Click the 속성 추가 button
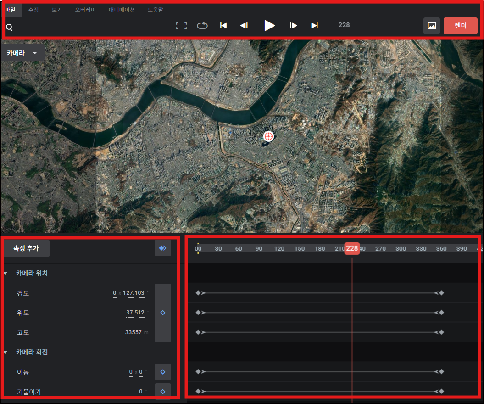This screenshot has width=484, height=404. pyautogui.click(x=26, y=248)
